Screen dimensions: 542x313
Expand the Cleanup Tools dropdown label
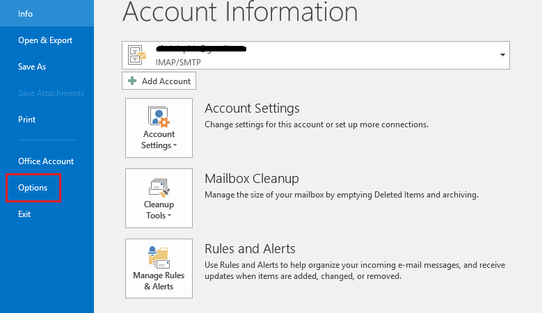pos(159,209)
